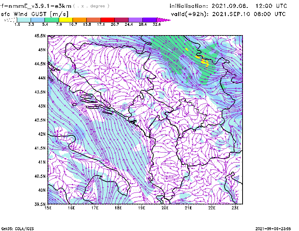Click the 40.5N latitude label
The height and width of the screenshot is (231, 299).
point(40,176)
